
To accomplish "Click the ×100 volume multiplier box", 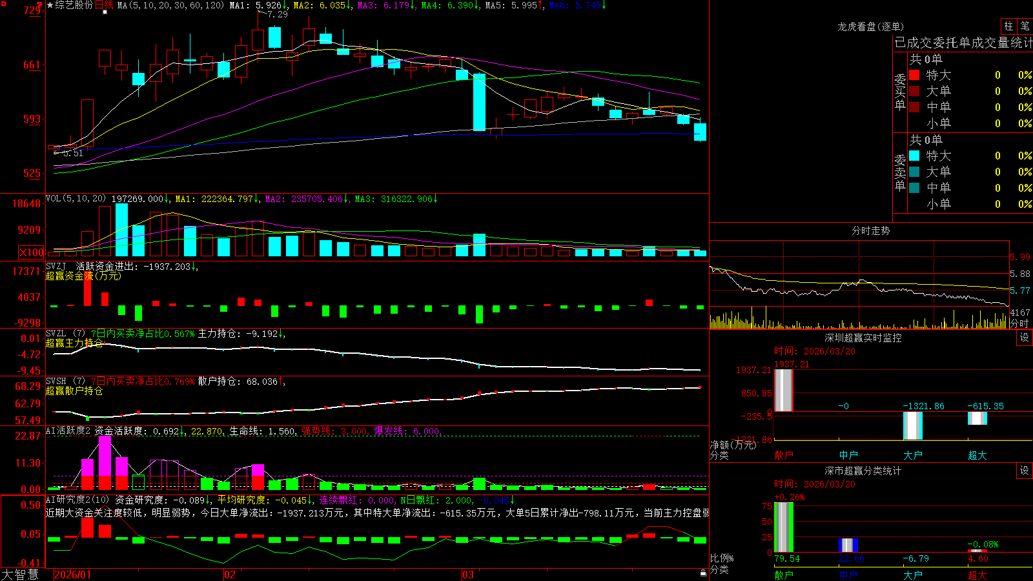I will click(x=32, y=252).
